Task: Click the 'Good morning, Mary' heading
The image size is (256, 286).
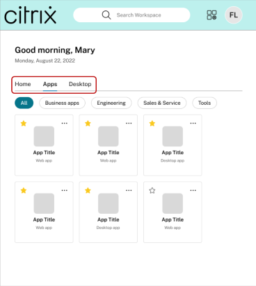Action: pyautogui.click(x=55, y=50)
